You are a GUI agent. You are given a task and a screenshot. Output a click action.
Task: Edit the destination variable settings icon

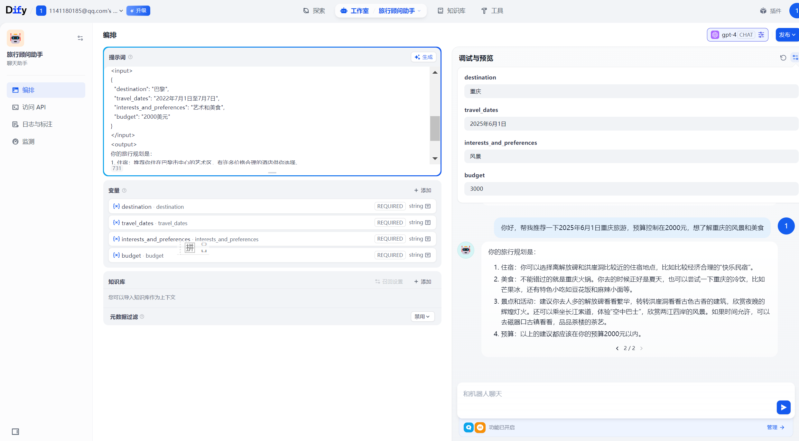pyautogui.click(x=428, y=206)
